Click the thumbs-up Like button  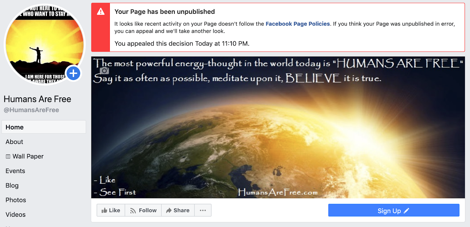click(111, 210)
